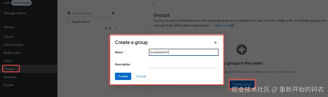Viewport: 328px width, 97px height.
Task: Click the Manage section label in sidebar
Action: (9, 27)
